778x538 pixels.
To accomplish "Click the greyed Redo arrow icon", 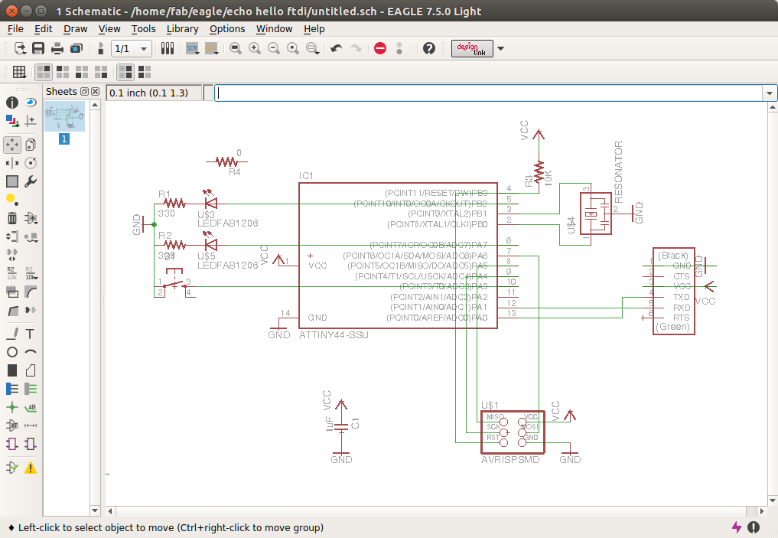I will [x=356, y=48].
